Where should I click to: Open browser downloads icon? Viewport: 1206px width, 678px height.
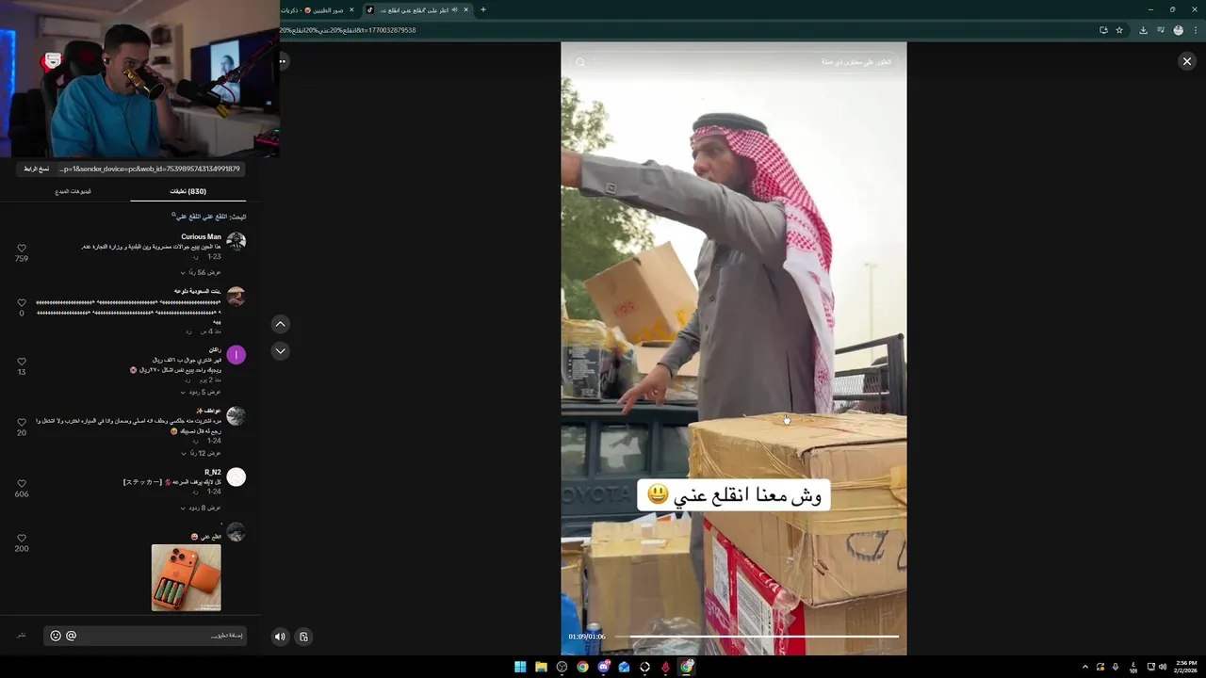click(1143, 30)
